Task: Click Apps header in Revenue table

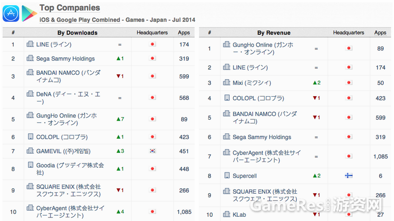Action: point(380,33)
